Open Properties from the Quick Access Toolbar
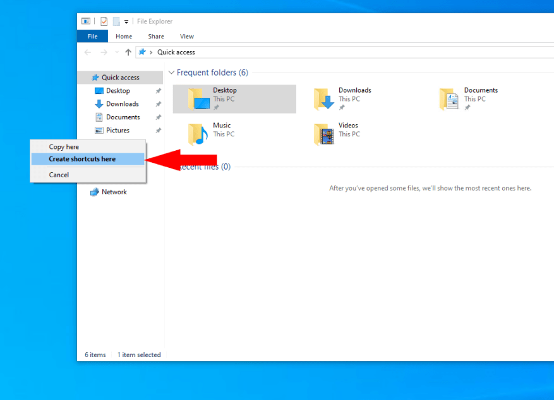This screenshot has height=400, width=554. pos(104,21)
